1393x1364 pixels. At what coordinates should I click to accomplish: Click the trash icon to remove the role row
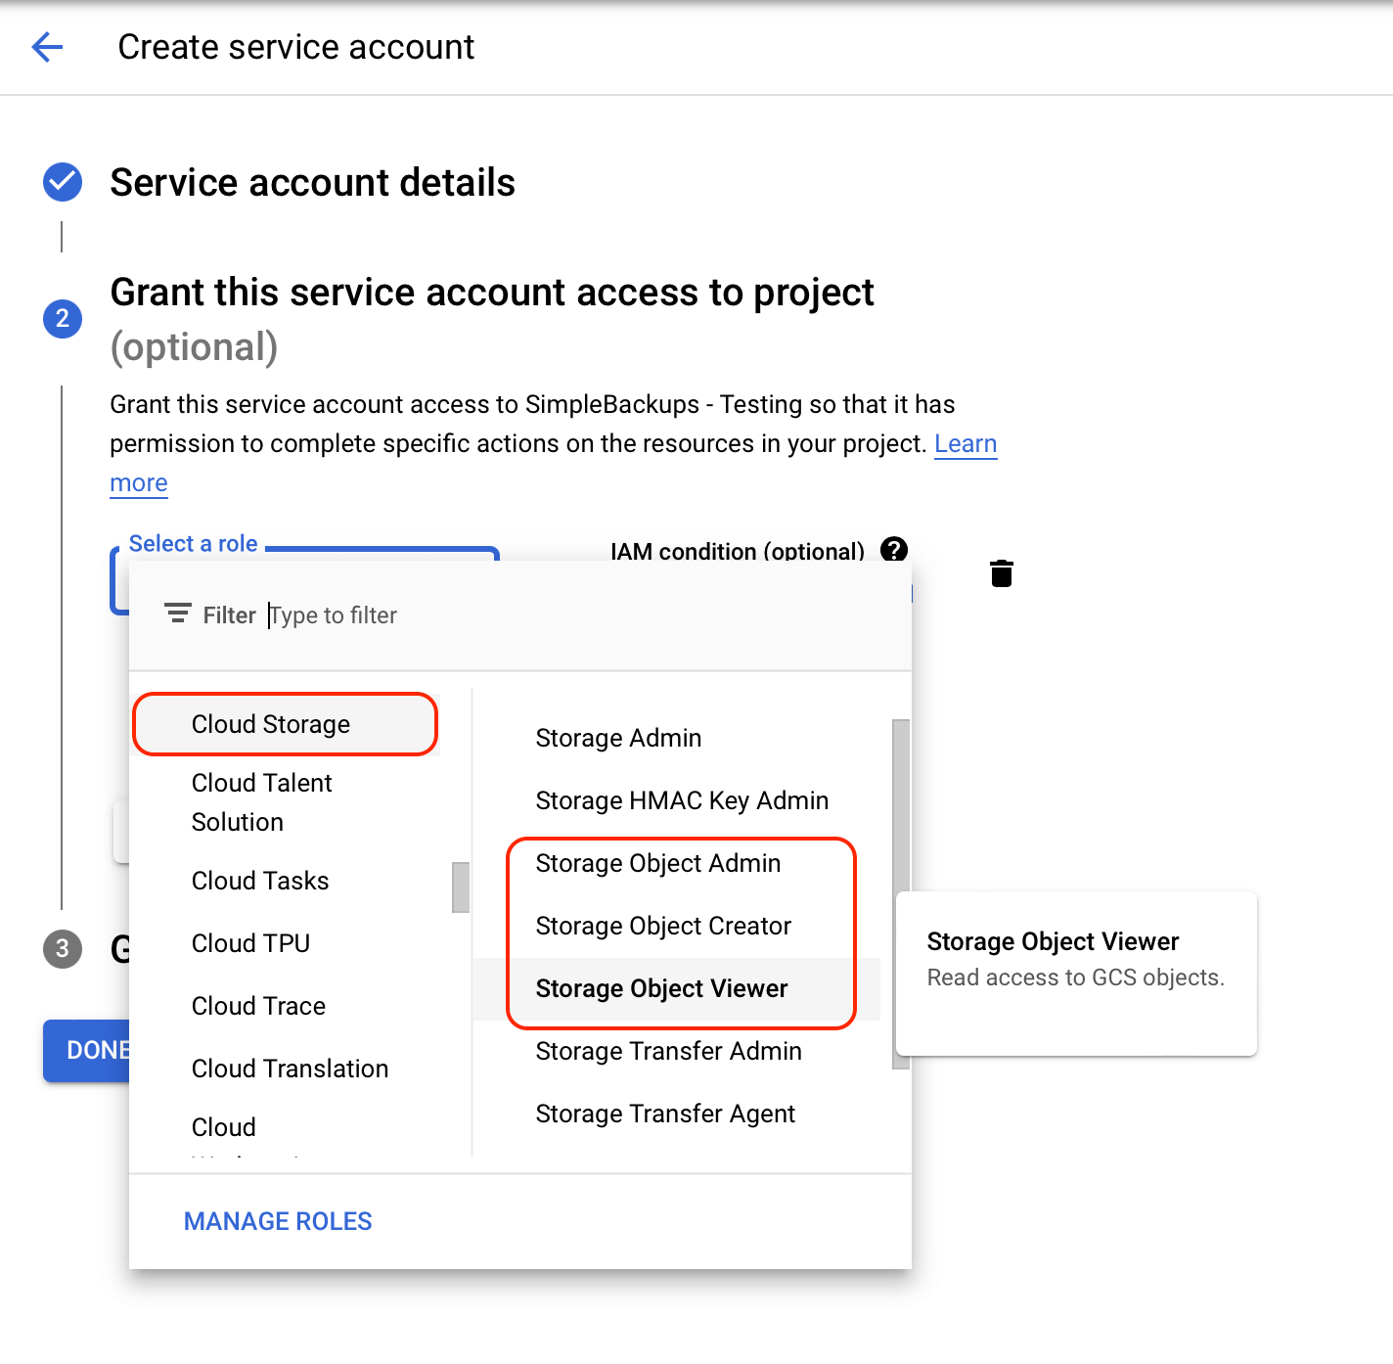coord(1001,573)
